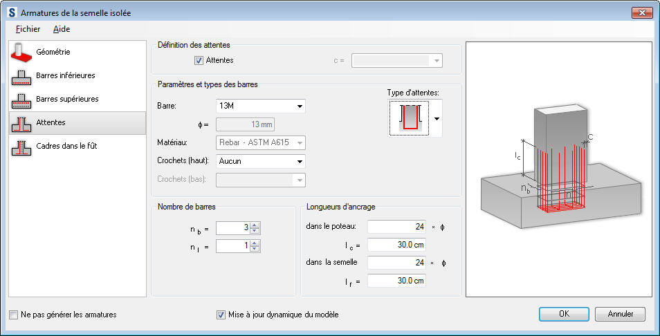
Task: Click the dans le poteau anchorage field
Action: pos(396,227)
